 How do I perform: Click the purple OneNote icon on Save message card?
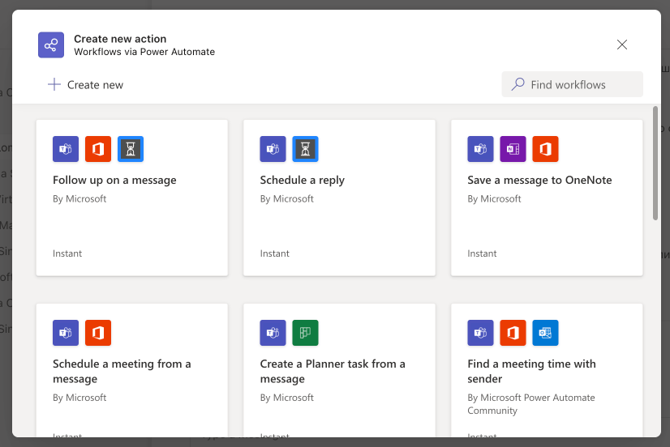(513, 149)
